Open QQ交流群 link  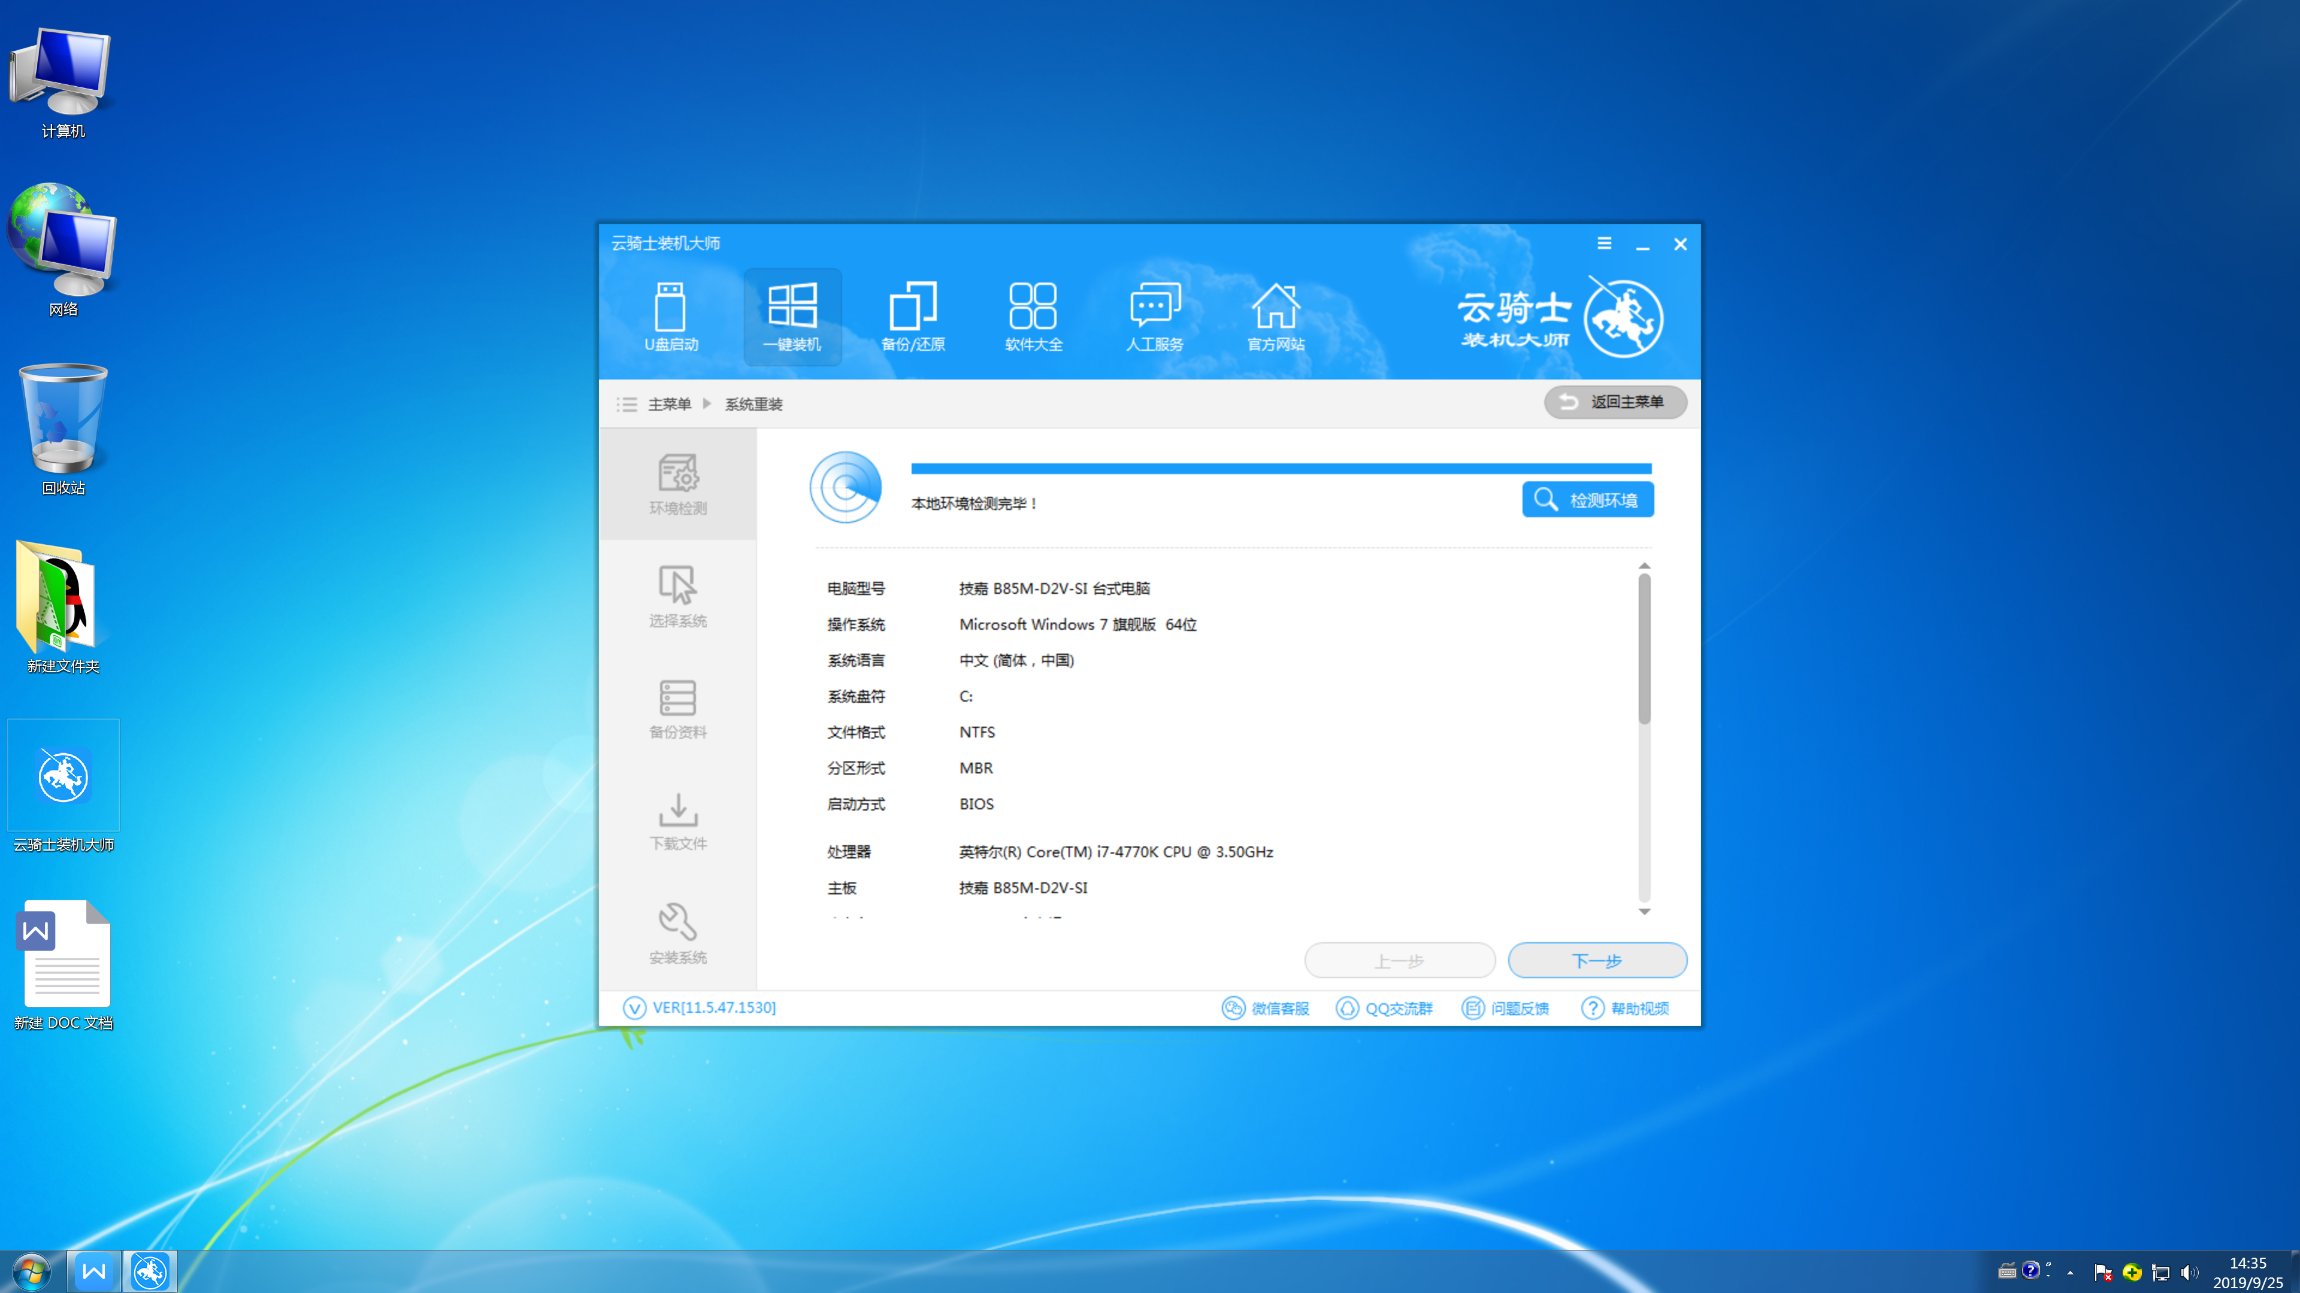(1384, 1007)
